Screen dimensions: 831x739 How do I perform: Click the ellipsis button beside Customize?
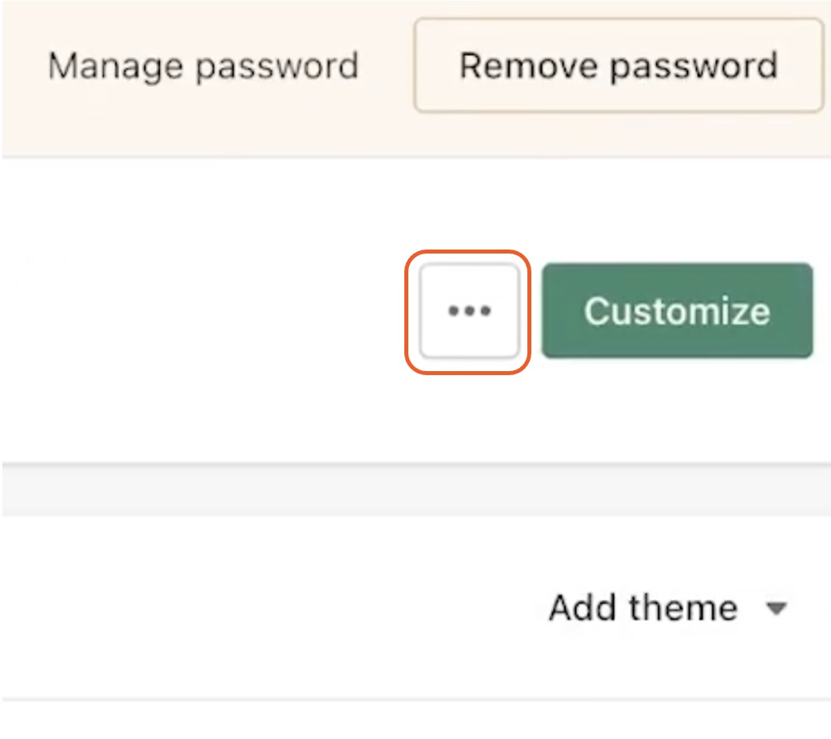469,311
